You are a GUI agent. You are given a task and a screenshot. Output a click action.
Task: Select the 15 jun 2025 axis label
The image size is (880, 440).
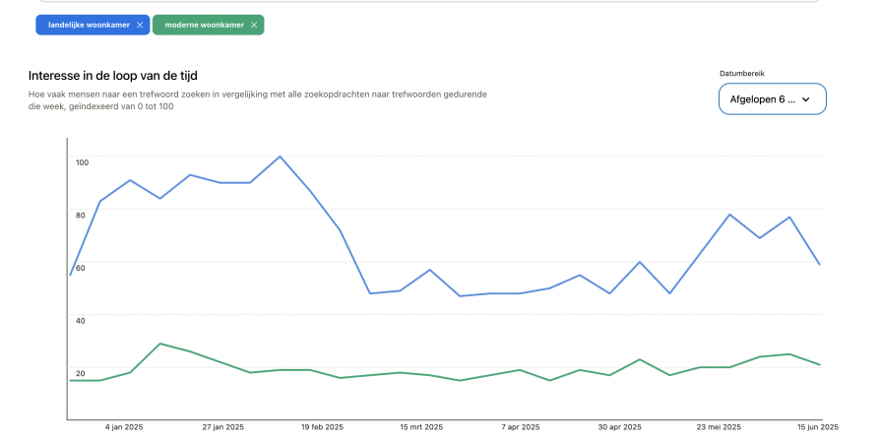[816, 427]
